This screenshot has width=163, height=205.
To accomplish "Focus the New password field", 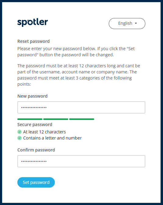I will [x=81, y=107].
